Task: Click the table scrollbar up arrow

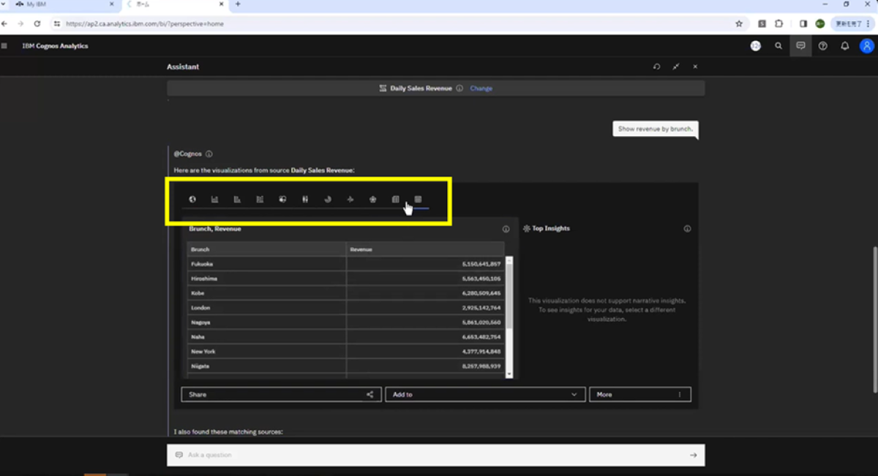Action: (510, 260)
